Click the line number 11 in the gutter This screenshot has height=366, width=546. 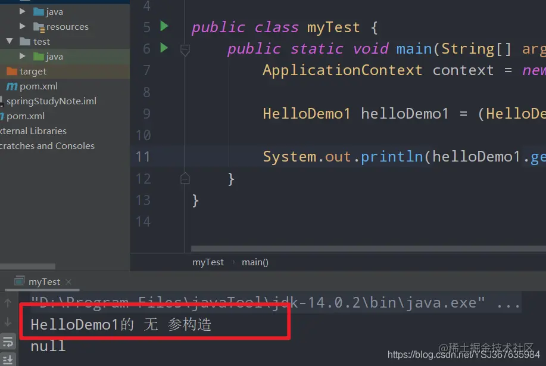143,157
